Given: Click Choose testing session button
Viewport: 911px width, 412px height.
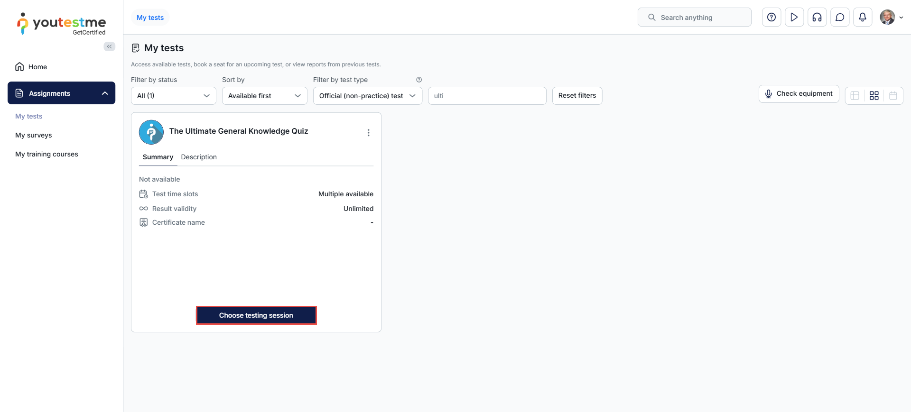Looking at the screenshot, I should (256, 315).
